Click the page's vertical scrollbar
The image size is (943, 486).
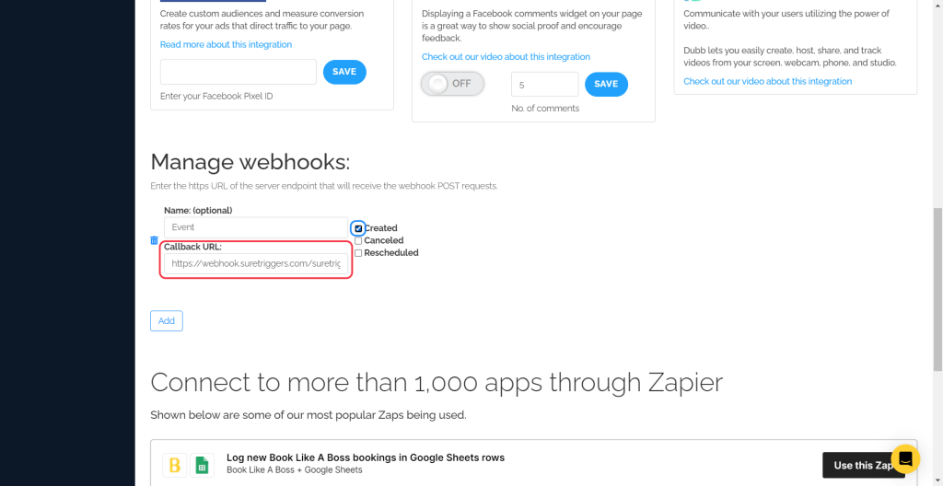pos(937,276)
